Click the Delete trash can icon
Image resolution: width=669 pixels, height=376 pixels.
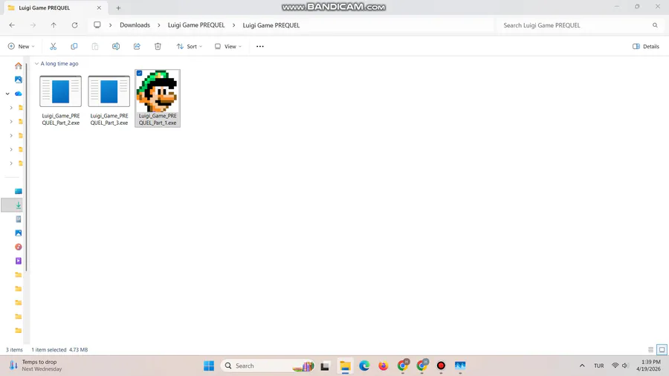tap(158, 47)
